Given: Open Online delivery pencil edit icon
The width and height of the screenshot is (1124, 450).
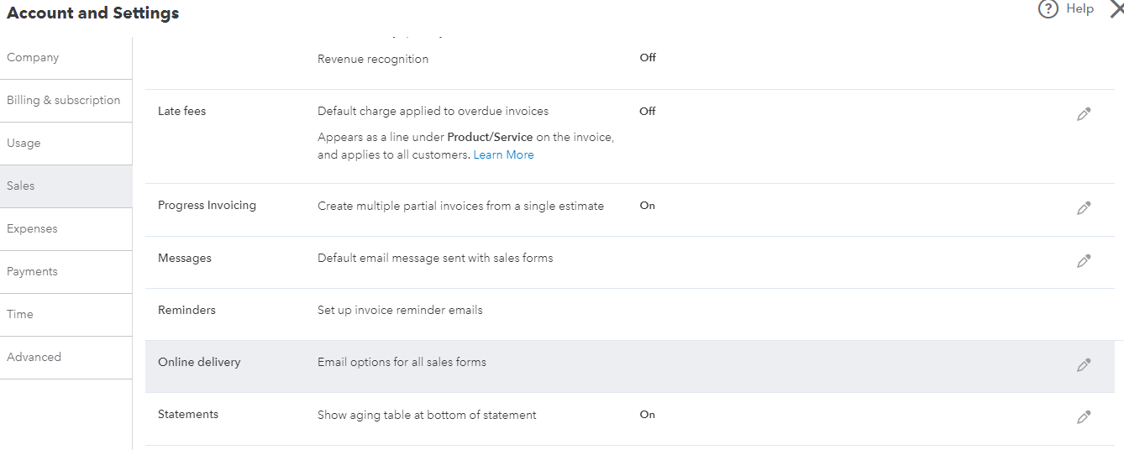Looking at the screenshot, I should pos(1084,365).
